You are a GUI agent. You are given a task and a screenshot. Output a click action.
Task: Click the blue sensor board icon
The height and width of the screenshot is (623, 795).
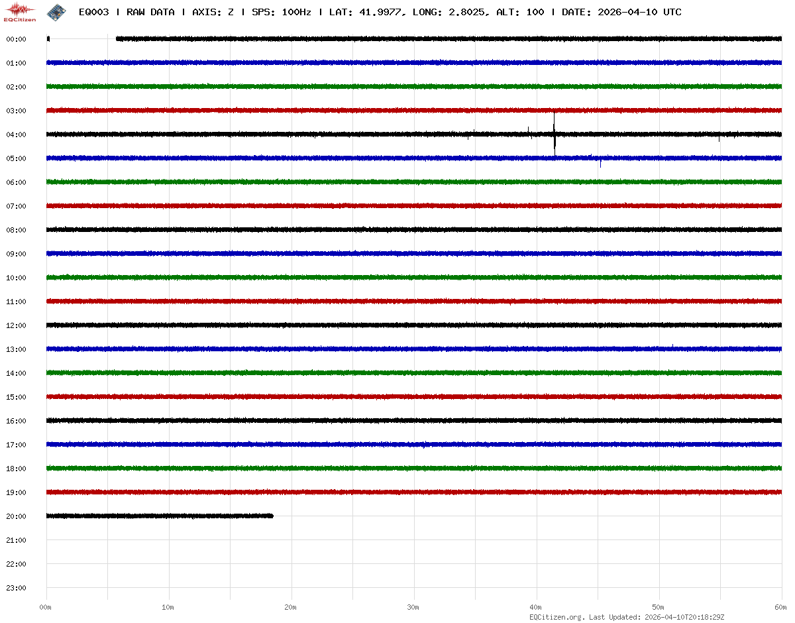[x=56, y=11]
